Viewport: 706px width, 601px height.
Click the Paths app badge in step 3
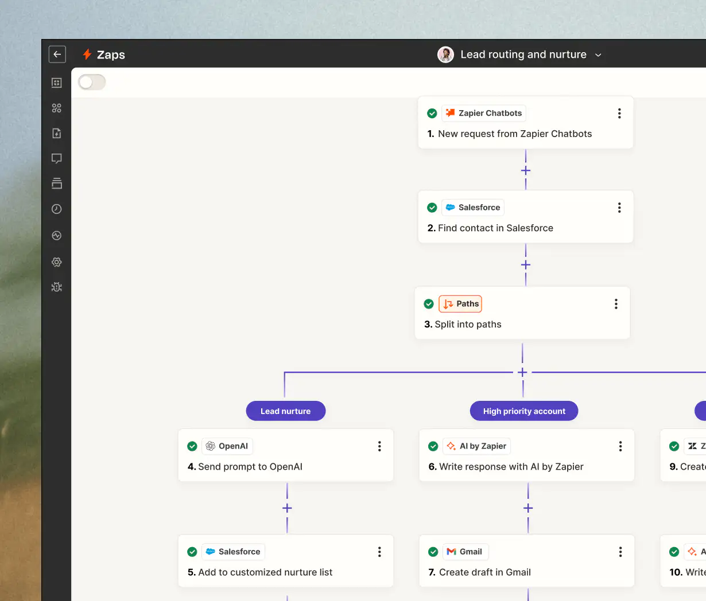tap(460, 304)
